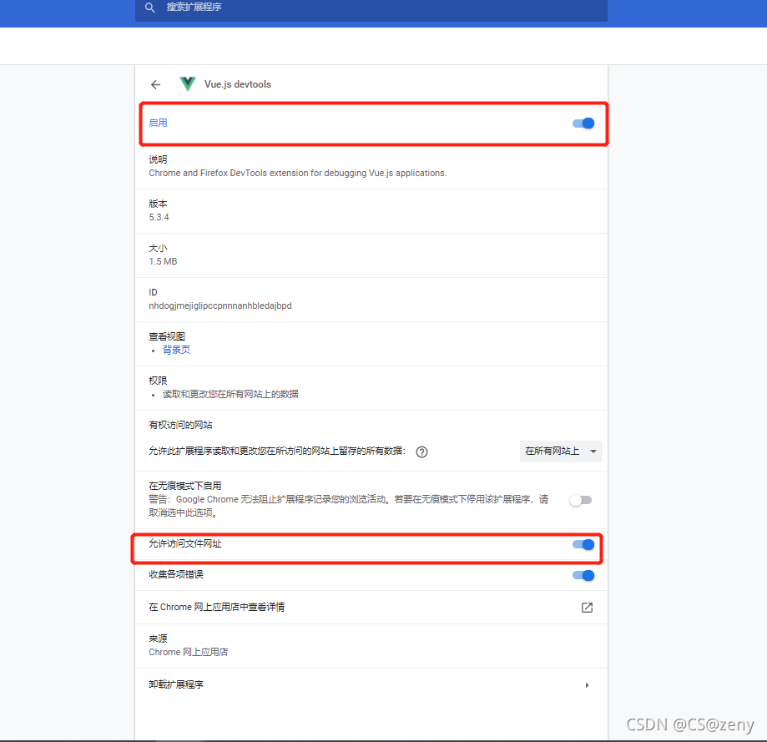767x742 pixels.
Task: Open the 背景页 view link
Action: 176,350
